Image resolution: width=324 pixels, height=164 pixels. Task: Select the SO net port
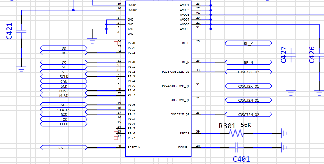point(64,67)
